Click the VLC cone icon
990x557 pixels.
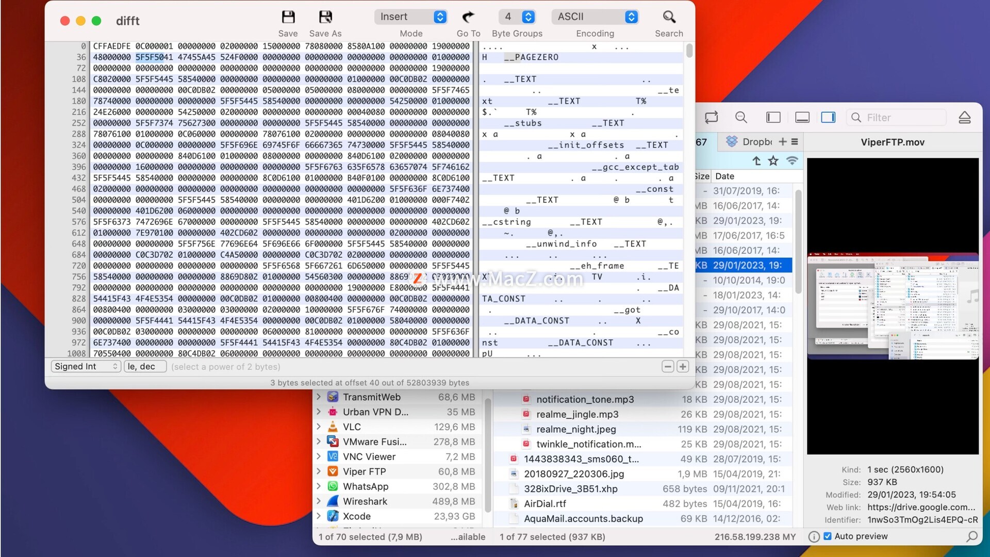coord(333,427)
